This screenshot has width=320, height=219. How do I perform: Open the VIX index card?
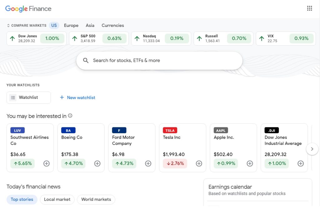[x=286, y=38]
